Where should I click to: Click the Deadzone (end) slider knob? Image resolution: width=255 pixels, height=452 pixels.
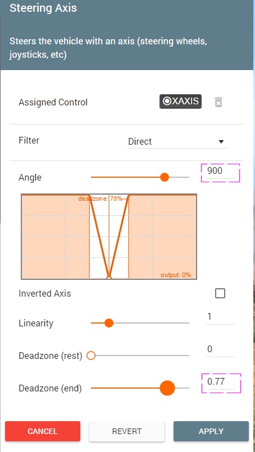pyautogui.click(x=167, y=388)
